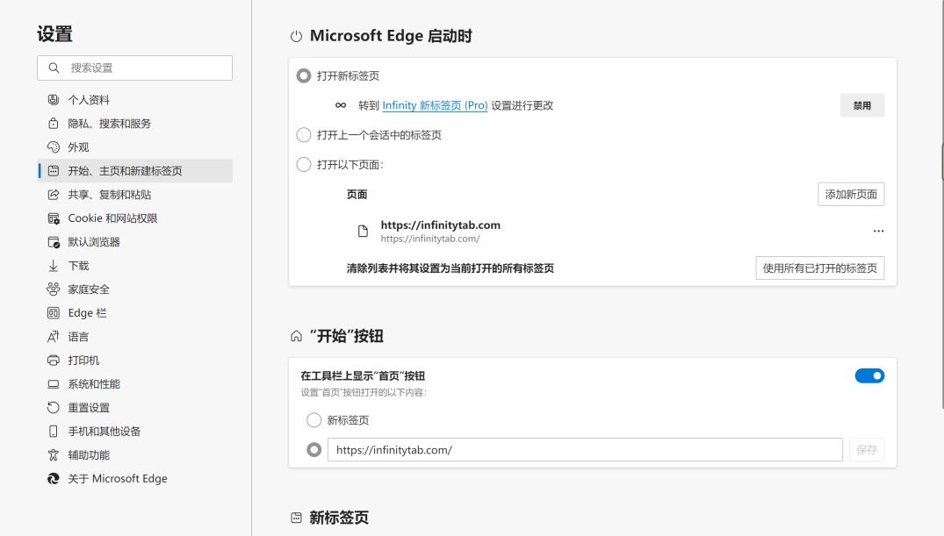Click the 保存 button beside home URL
The height and width of the screenshot is (536, 944).
[x=867, y=450]
